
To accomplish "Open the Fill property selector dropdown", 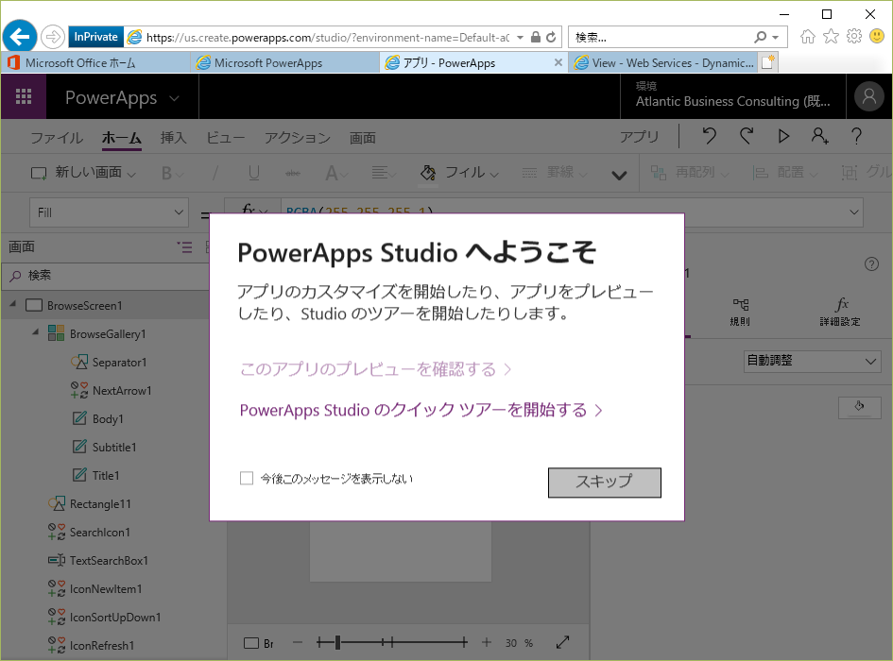I will [x=109, y=212].
